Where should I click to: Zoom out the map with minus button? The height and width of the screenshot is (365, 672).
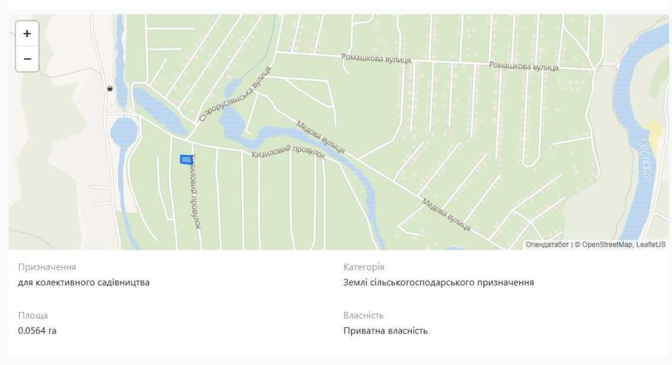(x=27, y=58)
